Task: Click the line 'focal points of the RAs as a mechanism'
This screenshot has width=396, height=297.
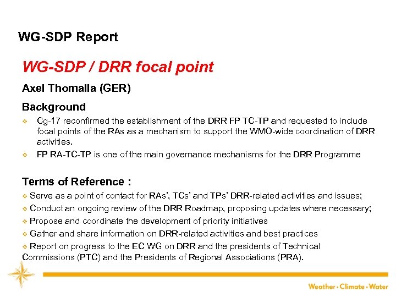Action: click(x=206, y=131)
